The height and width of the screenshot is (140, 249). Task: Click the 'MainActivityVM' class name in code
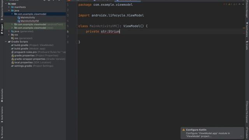103,26
